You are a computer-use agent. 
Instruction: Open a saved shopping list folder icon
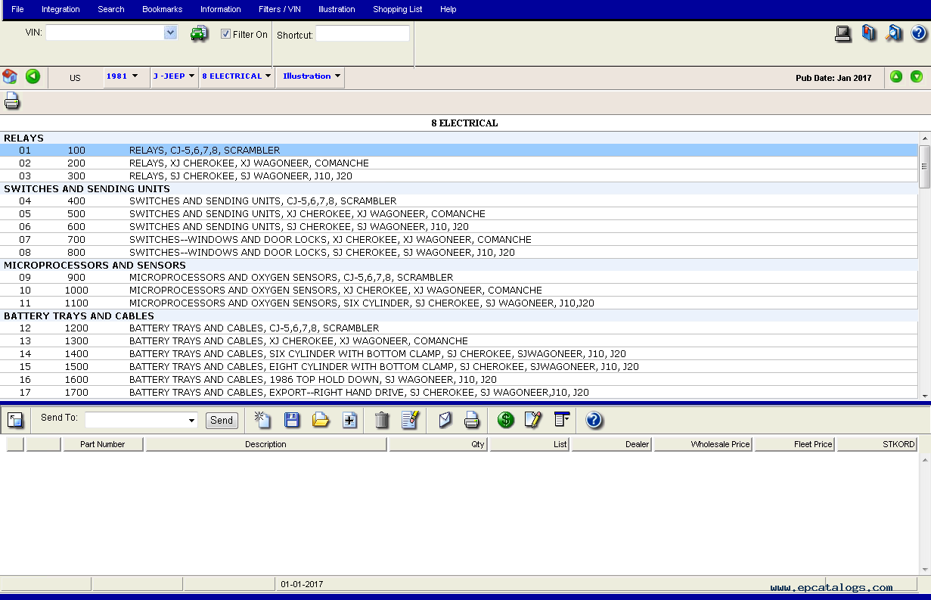coord(321,419)
